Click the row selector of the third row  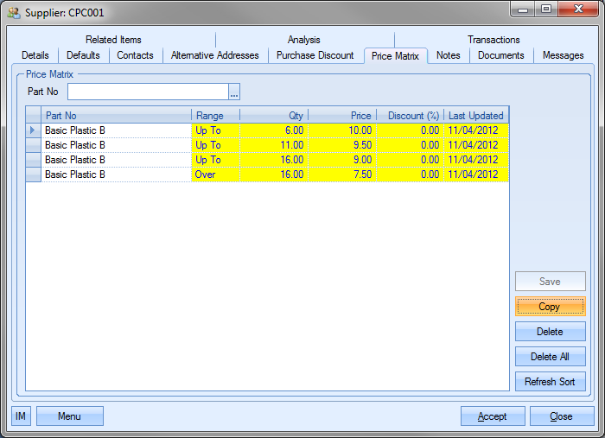[34, 160]
